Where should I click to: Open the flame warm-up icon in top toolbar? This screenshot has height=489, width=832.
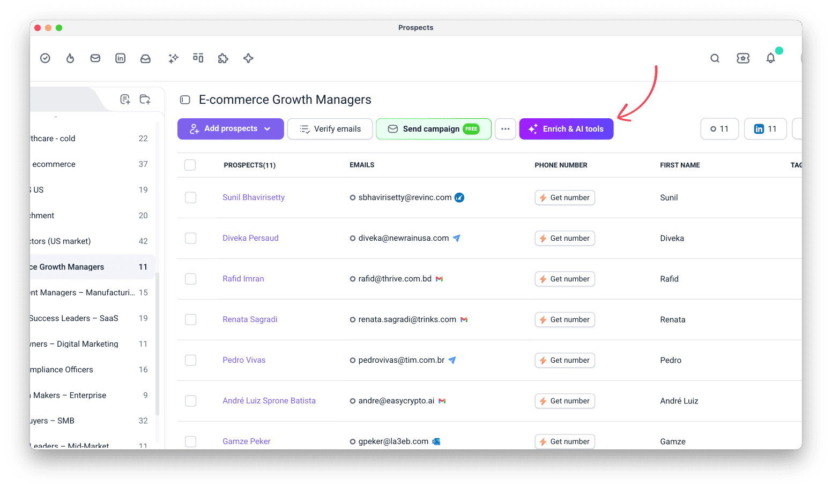[x=70, y=58]
